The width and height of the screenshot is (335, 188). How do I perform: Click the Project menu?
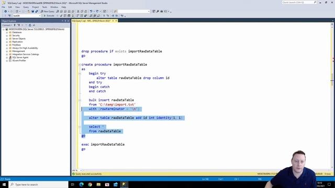coord(36,7)
